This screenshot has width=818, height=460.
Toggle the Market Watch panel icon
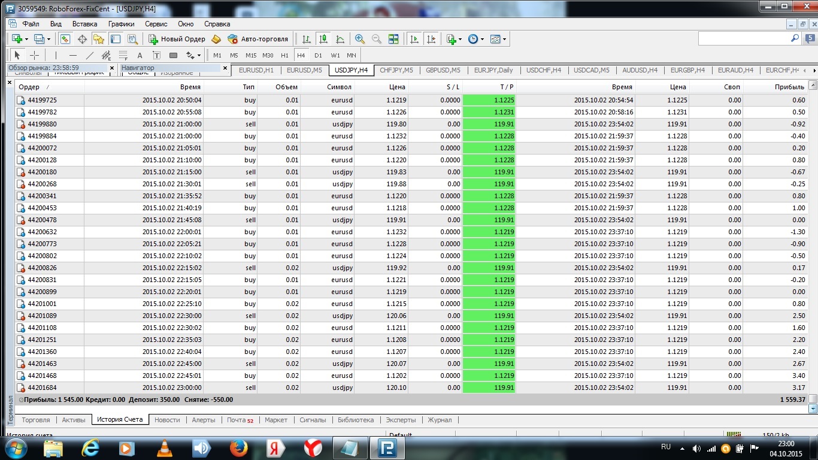pyautogui.click(x=65, y=39)
